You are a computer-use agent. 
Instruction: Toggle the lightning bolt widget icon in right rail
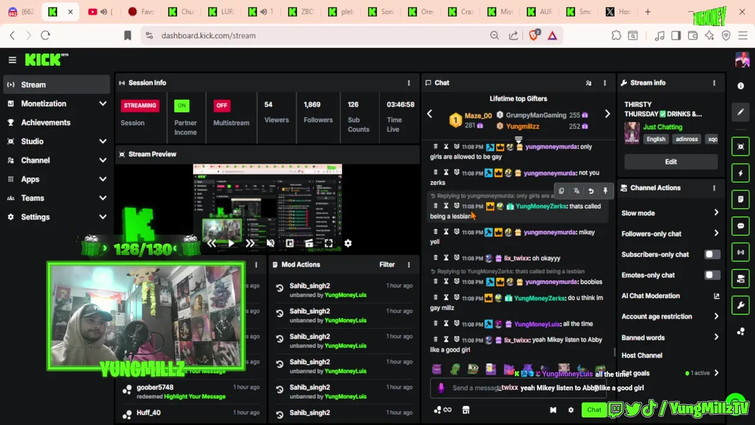(x=741, y=173)
